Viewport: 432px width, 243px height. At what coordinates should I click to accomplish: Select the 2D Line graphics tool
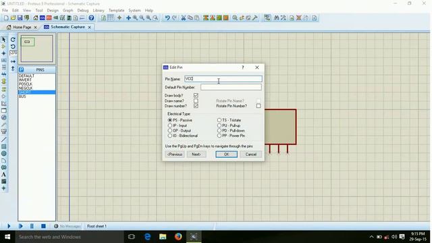4,140
